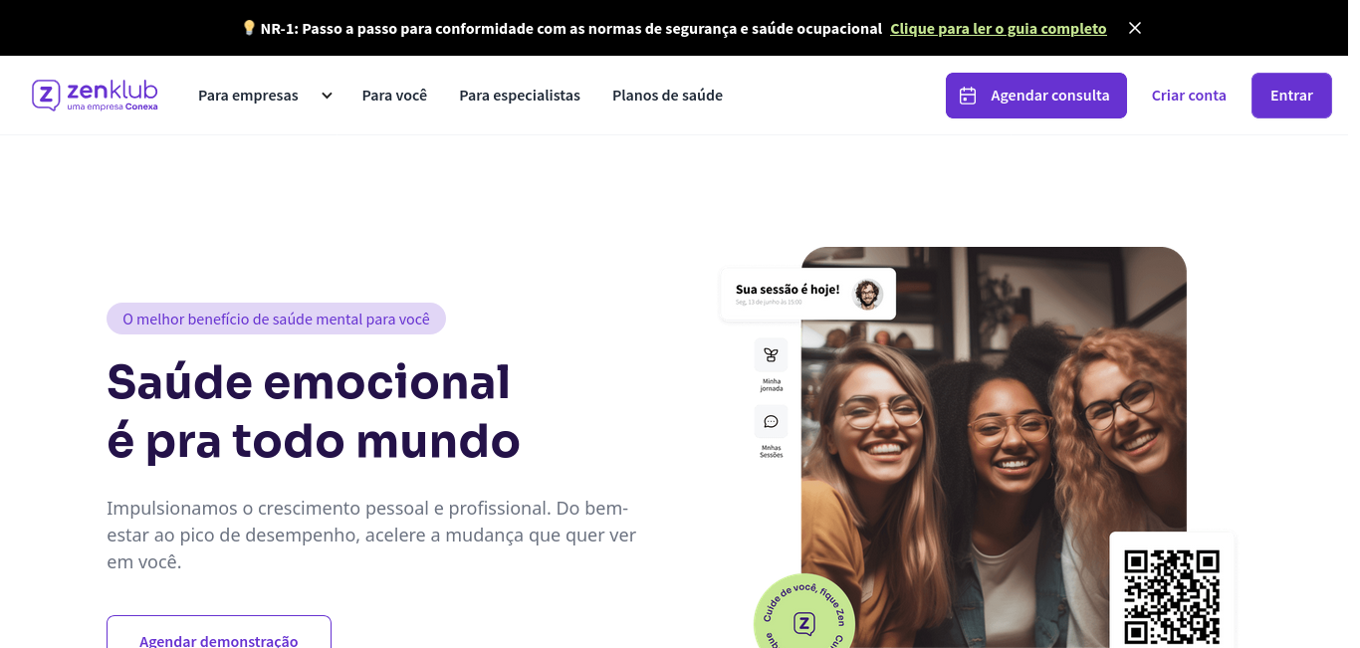Click the Sua sessão é hoje card
The width and height of the screenshot is (1360, 648).
808,295
